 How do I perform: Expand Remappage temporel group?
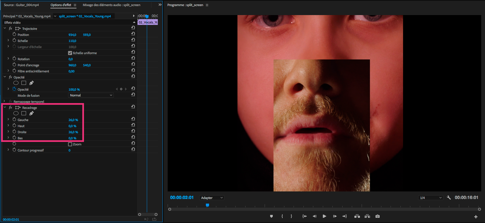point(5,101)
